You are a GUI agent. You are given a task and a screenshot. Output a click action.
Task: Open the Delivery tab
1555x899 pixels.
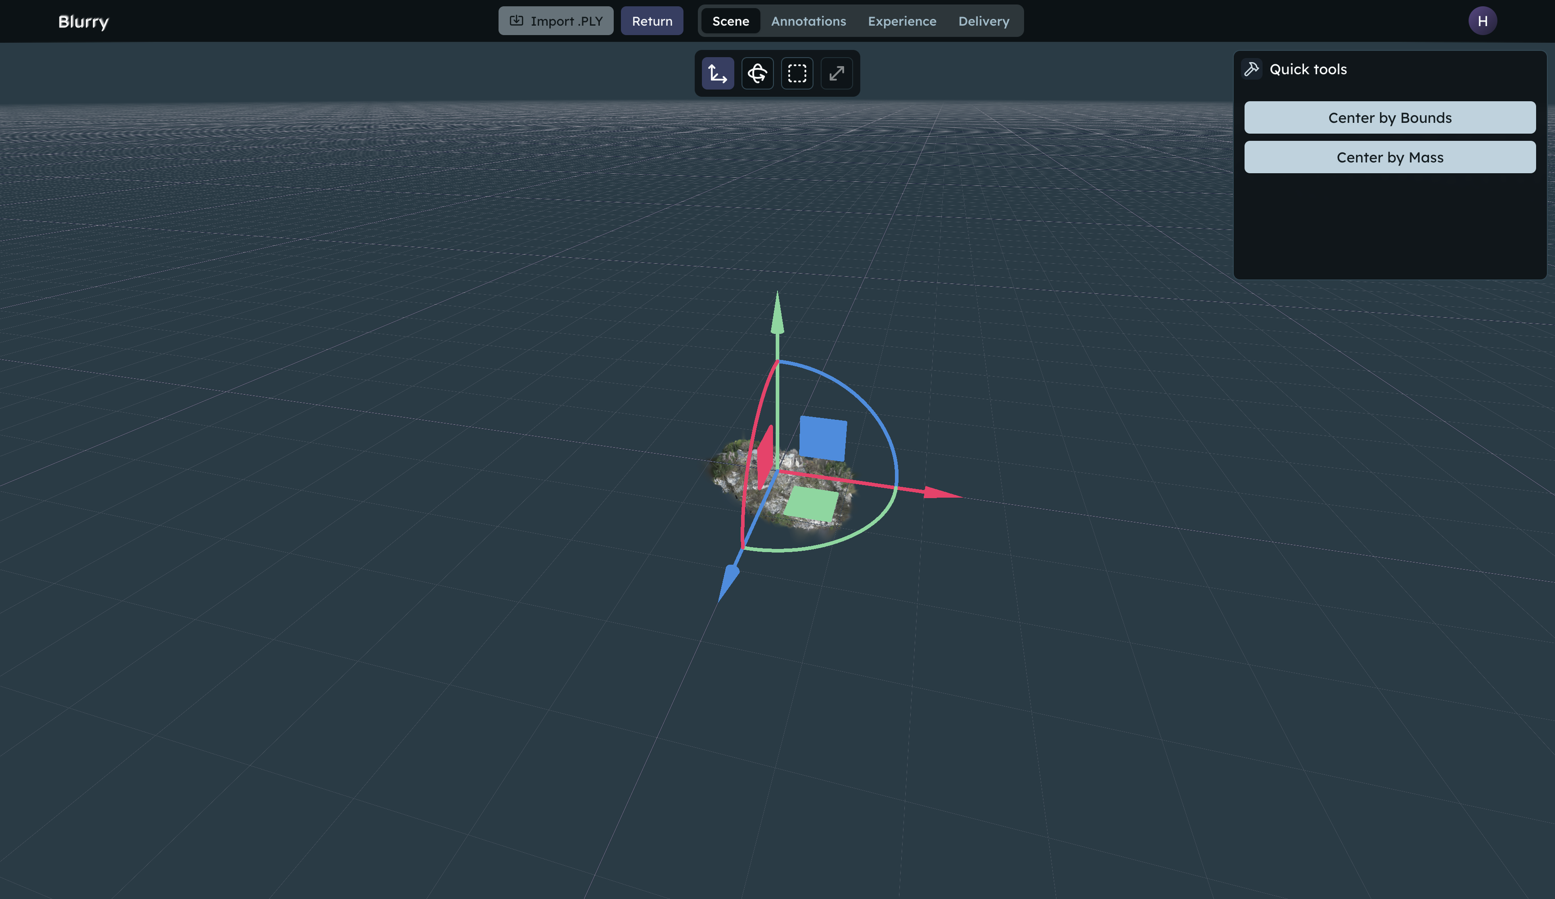click(984, 21)
